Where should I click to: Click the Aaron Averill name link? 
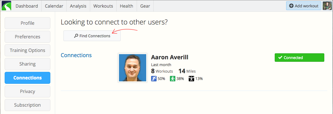pos(170,57)
